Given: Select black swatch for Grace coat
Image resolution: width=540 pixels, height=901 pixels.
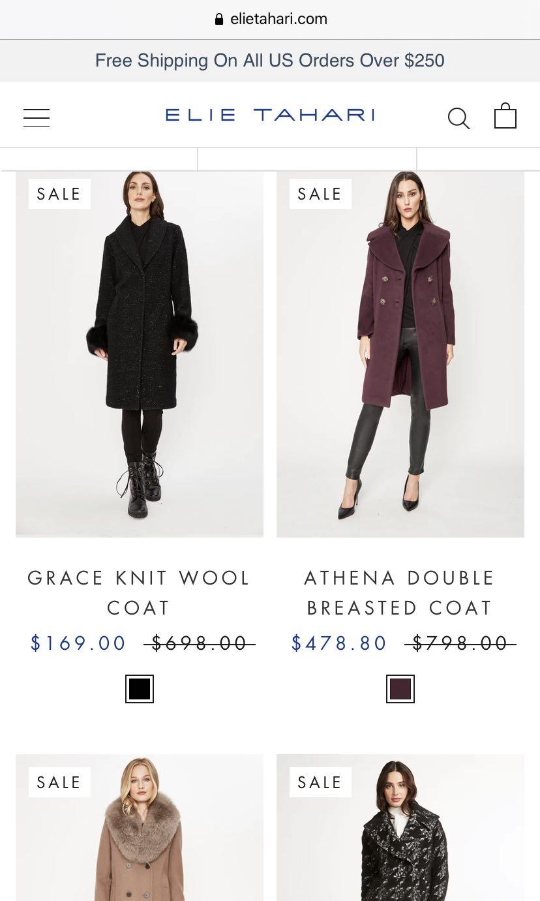Looking at the screenshot, I should click(140, 689).
